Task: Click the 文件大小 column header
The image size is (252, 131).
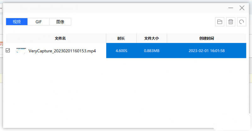Action: (x=152, y=38)
